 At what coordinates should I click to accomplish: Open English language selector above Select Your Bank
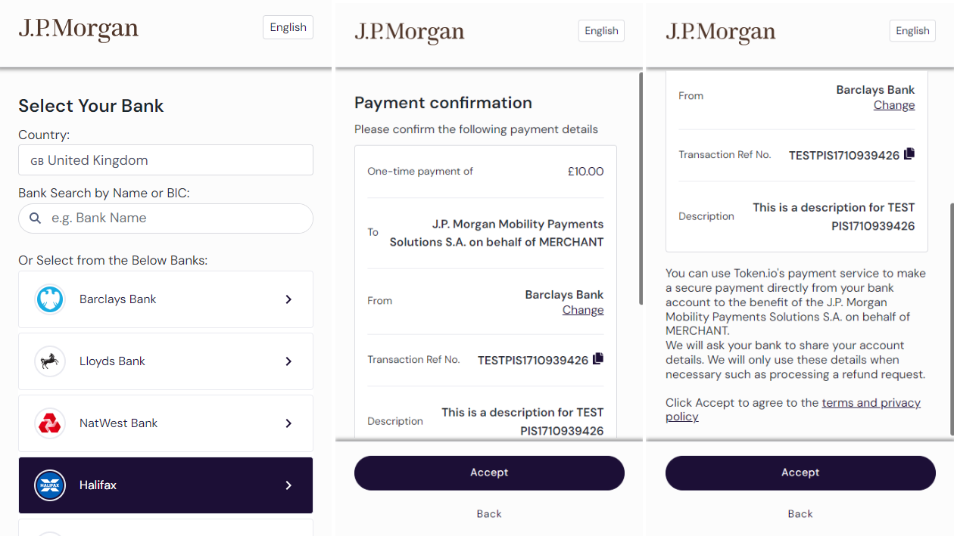point(288,27)
